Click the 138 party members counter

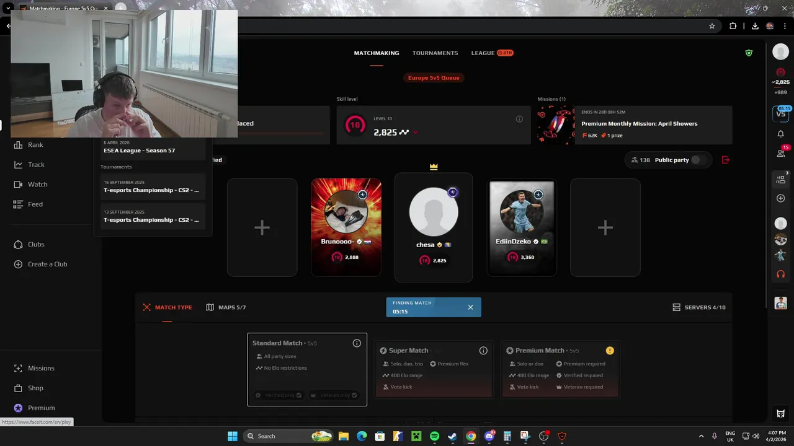(640, 160)
